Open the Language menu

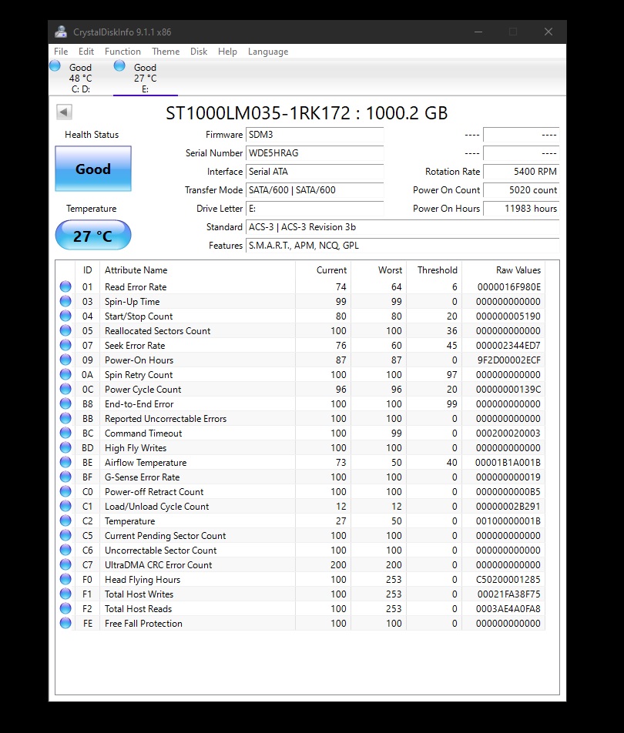click(x=268, y=52)
